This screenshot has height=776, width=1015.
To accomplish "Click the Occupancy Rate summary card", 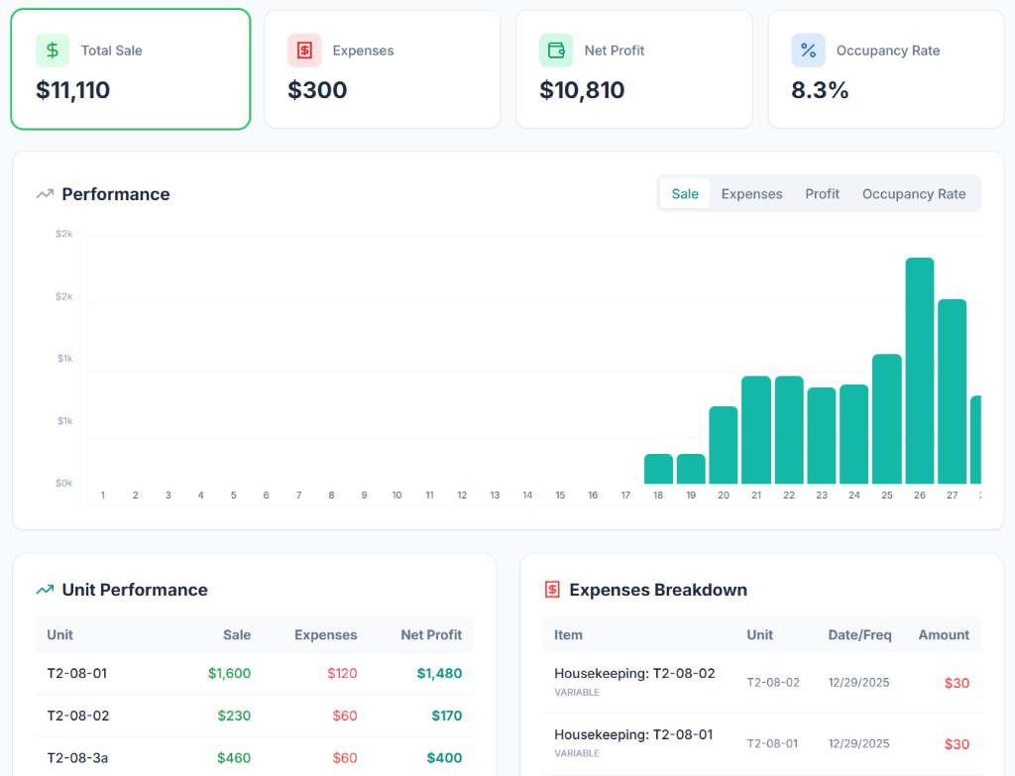I will [885, 69].
